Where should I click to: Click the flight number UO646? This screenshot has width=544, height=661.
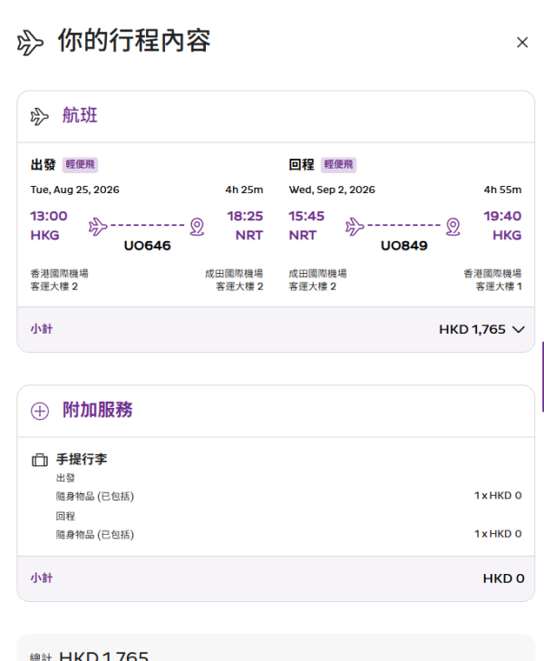(x=147, y=246)
